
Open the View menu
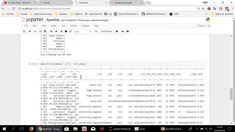tap(44, 26)
